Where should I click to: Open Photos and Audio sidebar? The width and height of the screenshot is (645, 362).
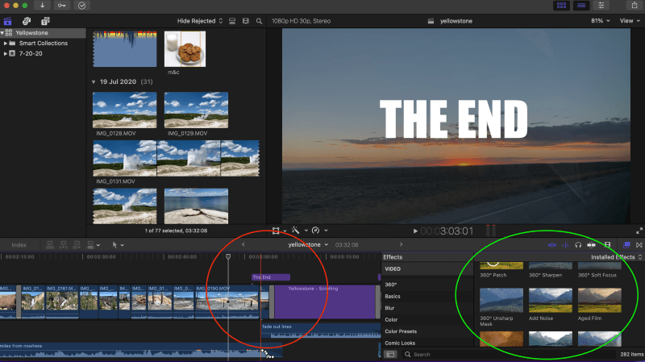pyautogui.click(x=27, y=21)
